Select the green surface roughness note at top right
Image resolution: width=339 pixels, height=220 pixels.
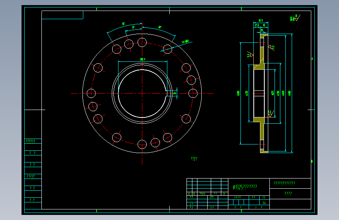click(295, 18)
